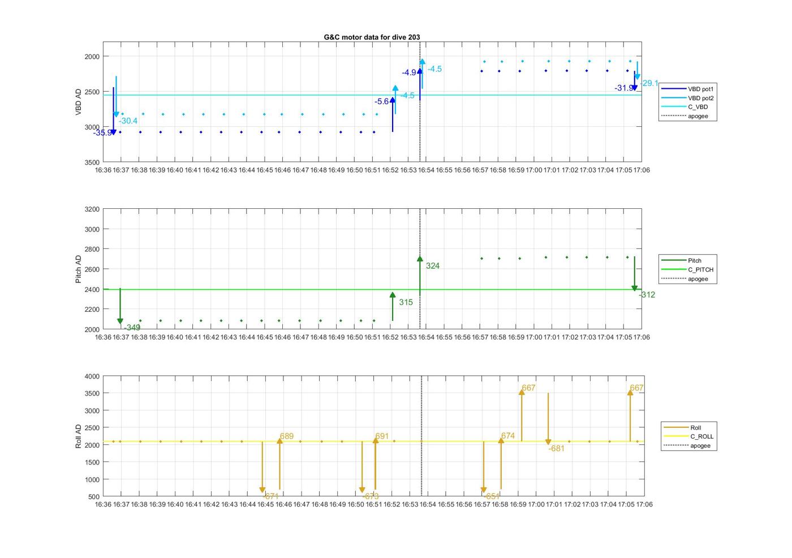The height and width of the screenshot is (558, 792).
Task: Click the '2200' tick on the Pitch axis
Action: [x=92, y=310]
